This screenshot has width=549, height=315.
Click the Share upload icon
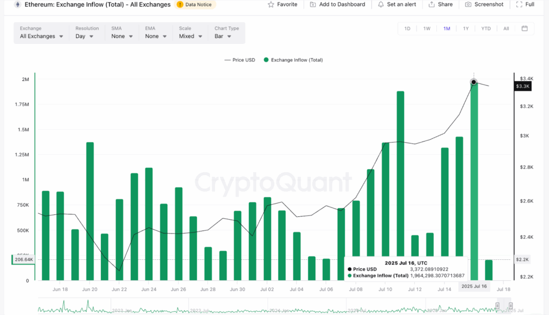432,4
